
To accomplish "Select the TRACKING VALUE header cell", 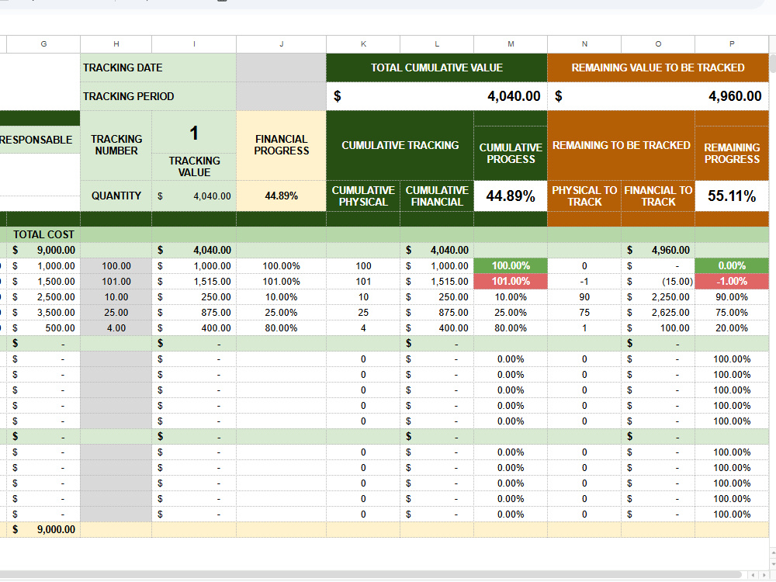I will tap(194, 167).
